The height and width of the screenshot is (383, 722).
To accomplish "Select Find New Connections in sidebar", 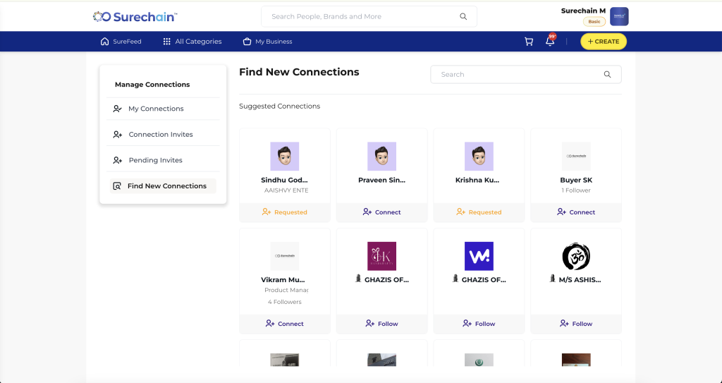I will (163, 186).
